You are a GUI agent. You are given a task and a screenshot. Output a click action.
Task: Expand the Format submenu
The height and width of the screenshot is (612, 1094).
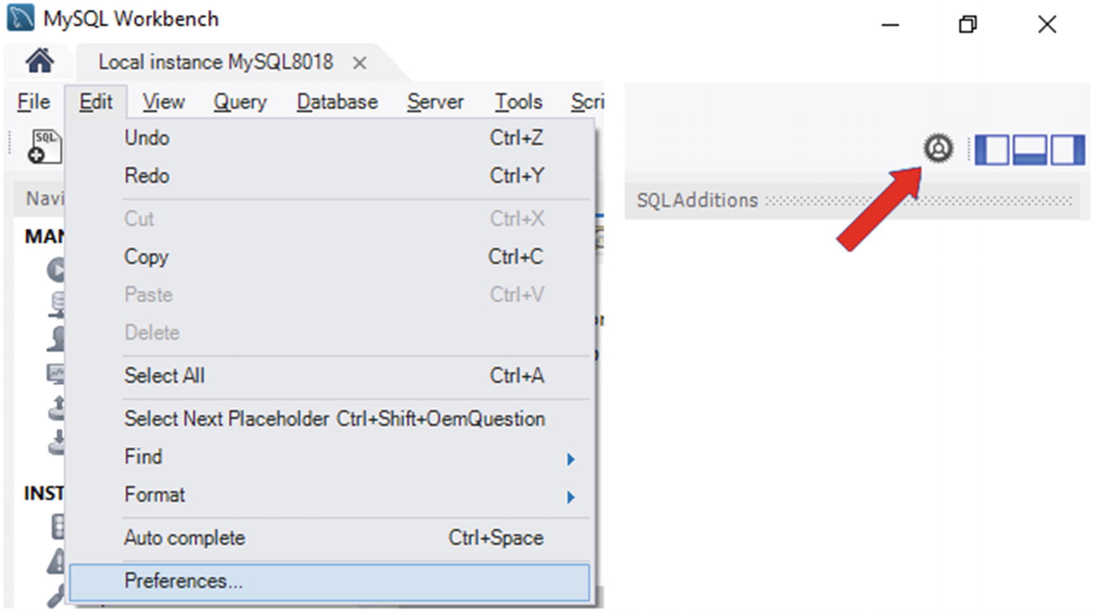pos(330,495)
